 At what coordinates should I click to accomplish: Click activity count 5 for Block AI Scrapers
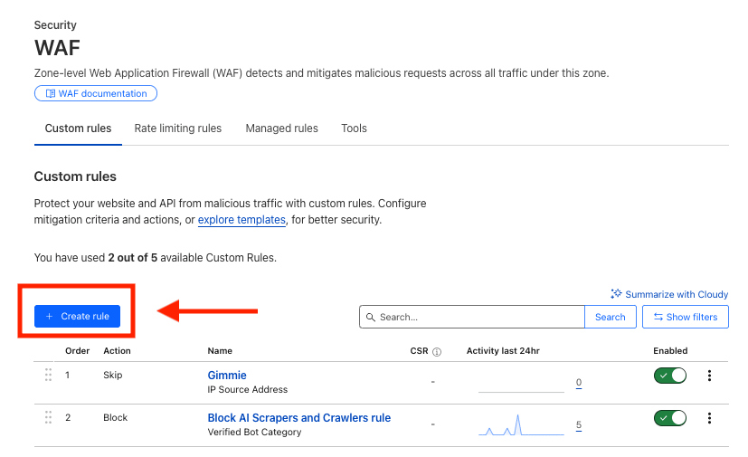tap(579, 425)
